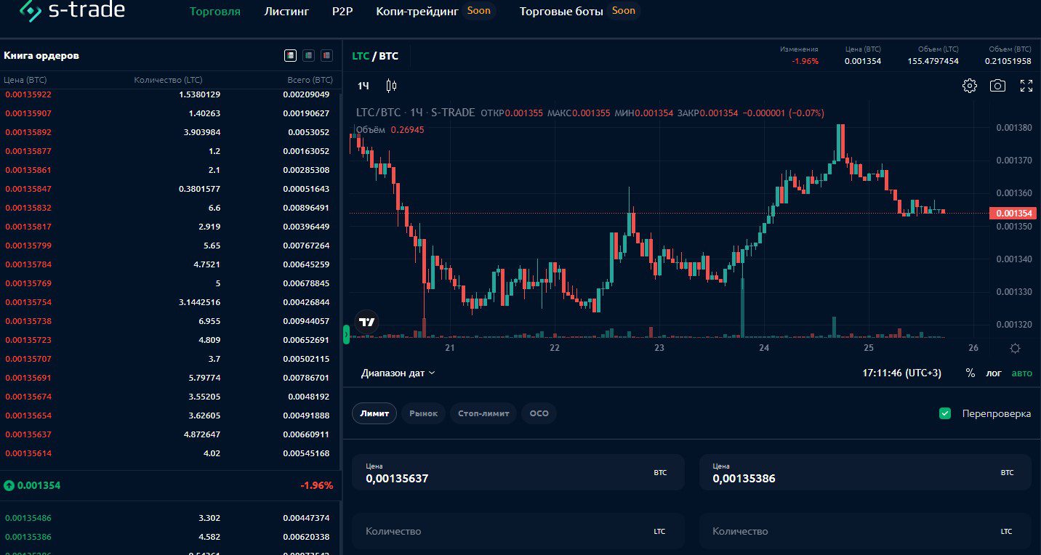Select the Лимит order tab

click(374, 413)
